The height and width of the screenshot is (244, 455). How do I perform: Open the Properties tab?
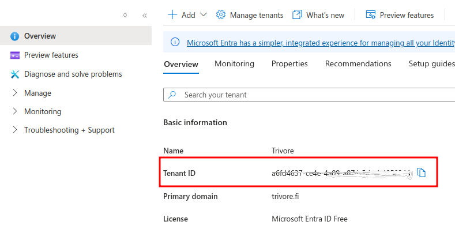289,64
